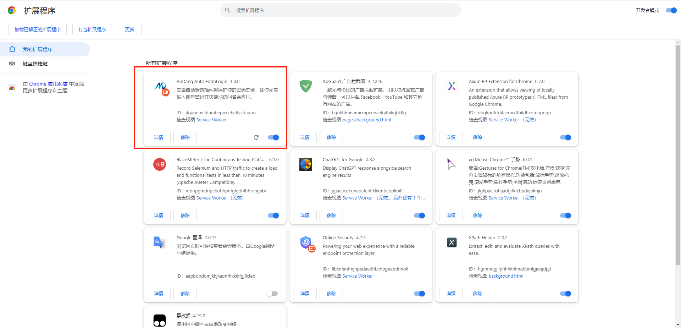Click 移除 for AdGuard

click(331, 137)
